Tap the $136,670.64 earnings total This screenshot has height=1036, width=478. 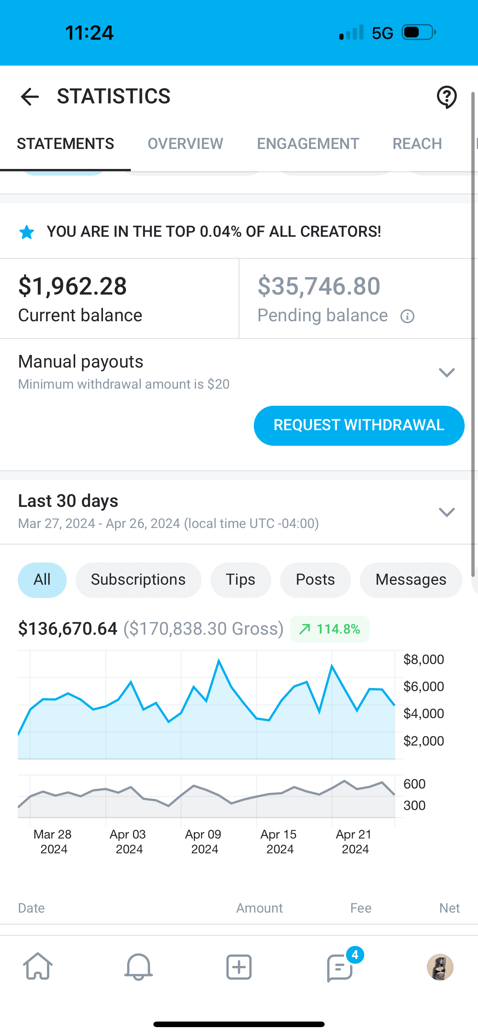(x=67, y=628)
